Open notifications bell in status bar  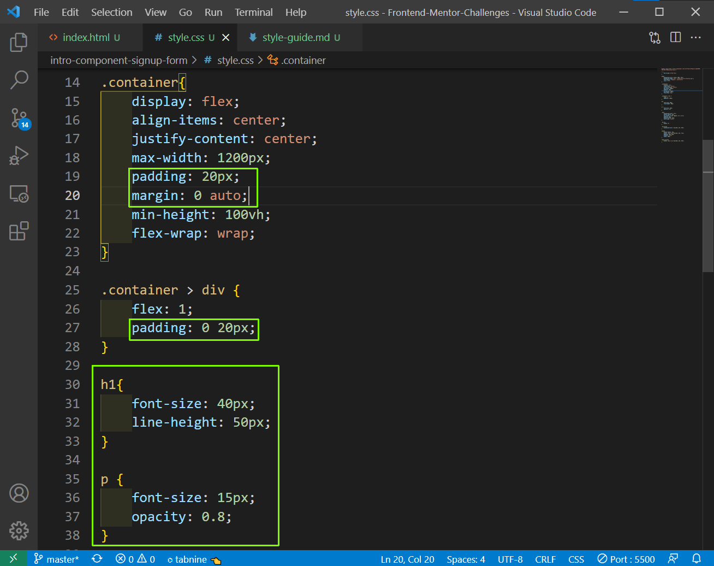696,559
